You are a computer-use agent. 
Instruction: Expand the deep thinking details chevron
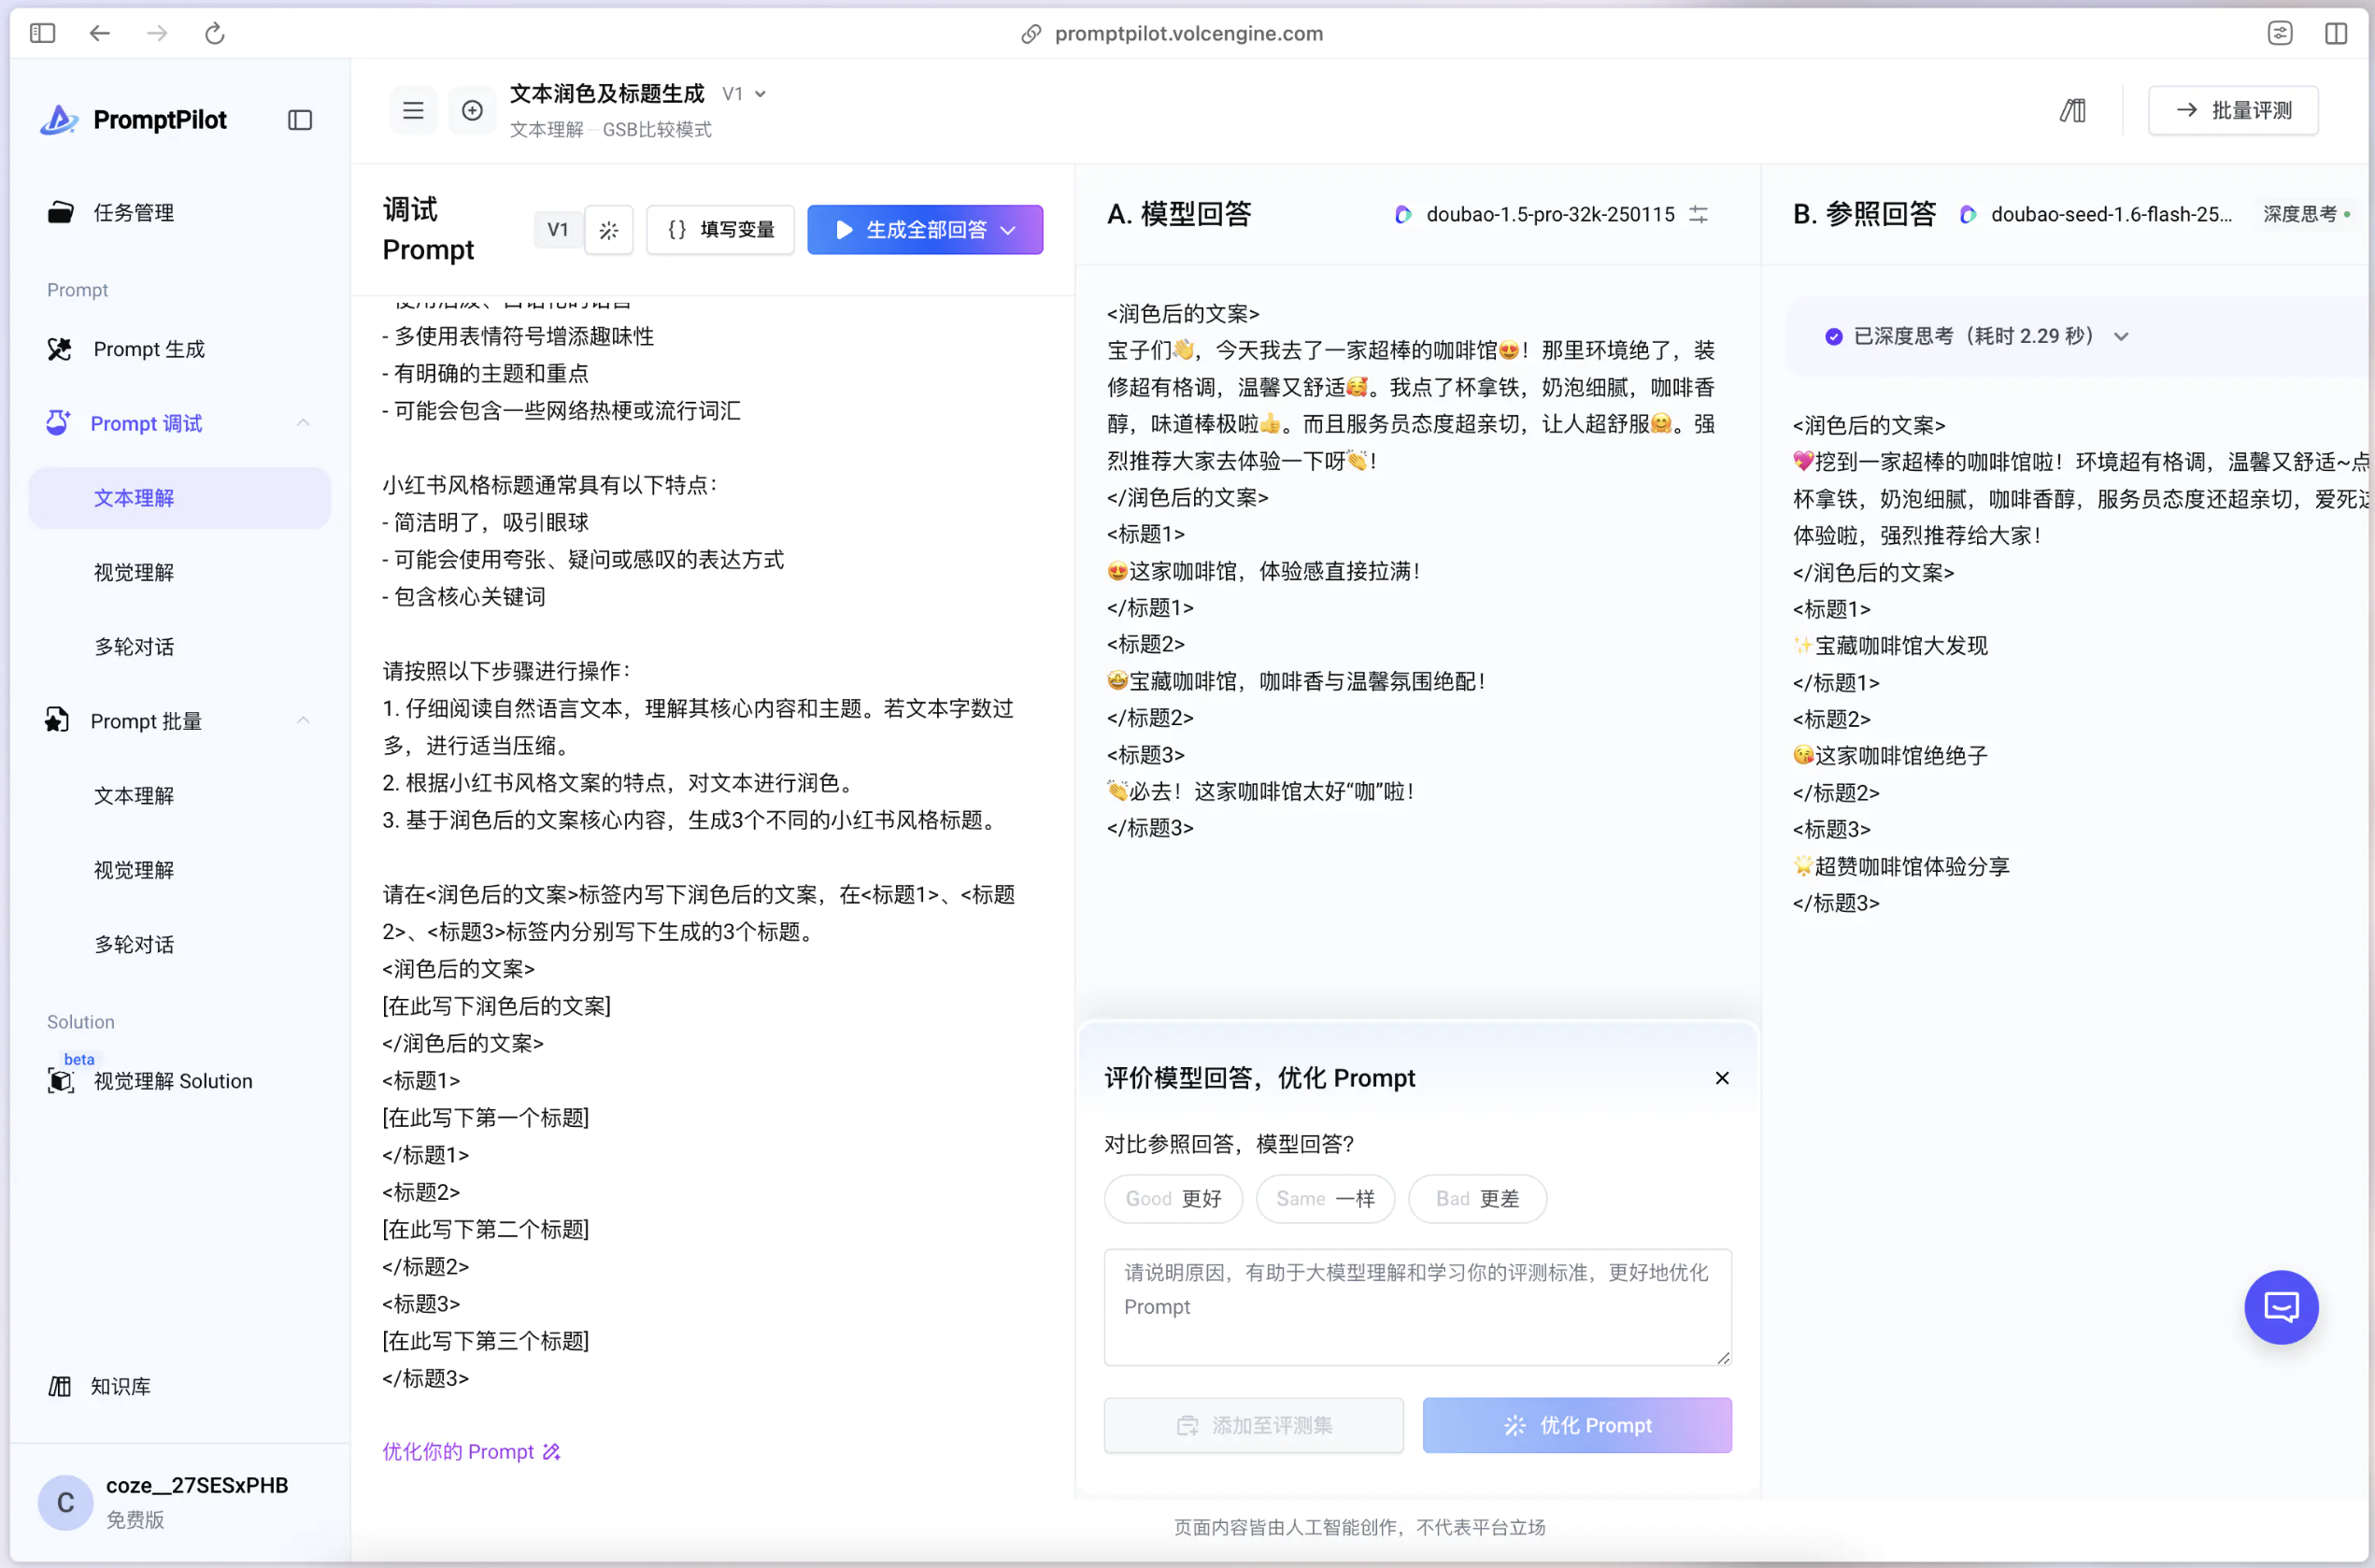tap(2121, 337)
